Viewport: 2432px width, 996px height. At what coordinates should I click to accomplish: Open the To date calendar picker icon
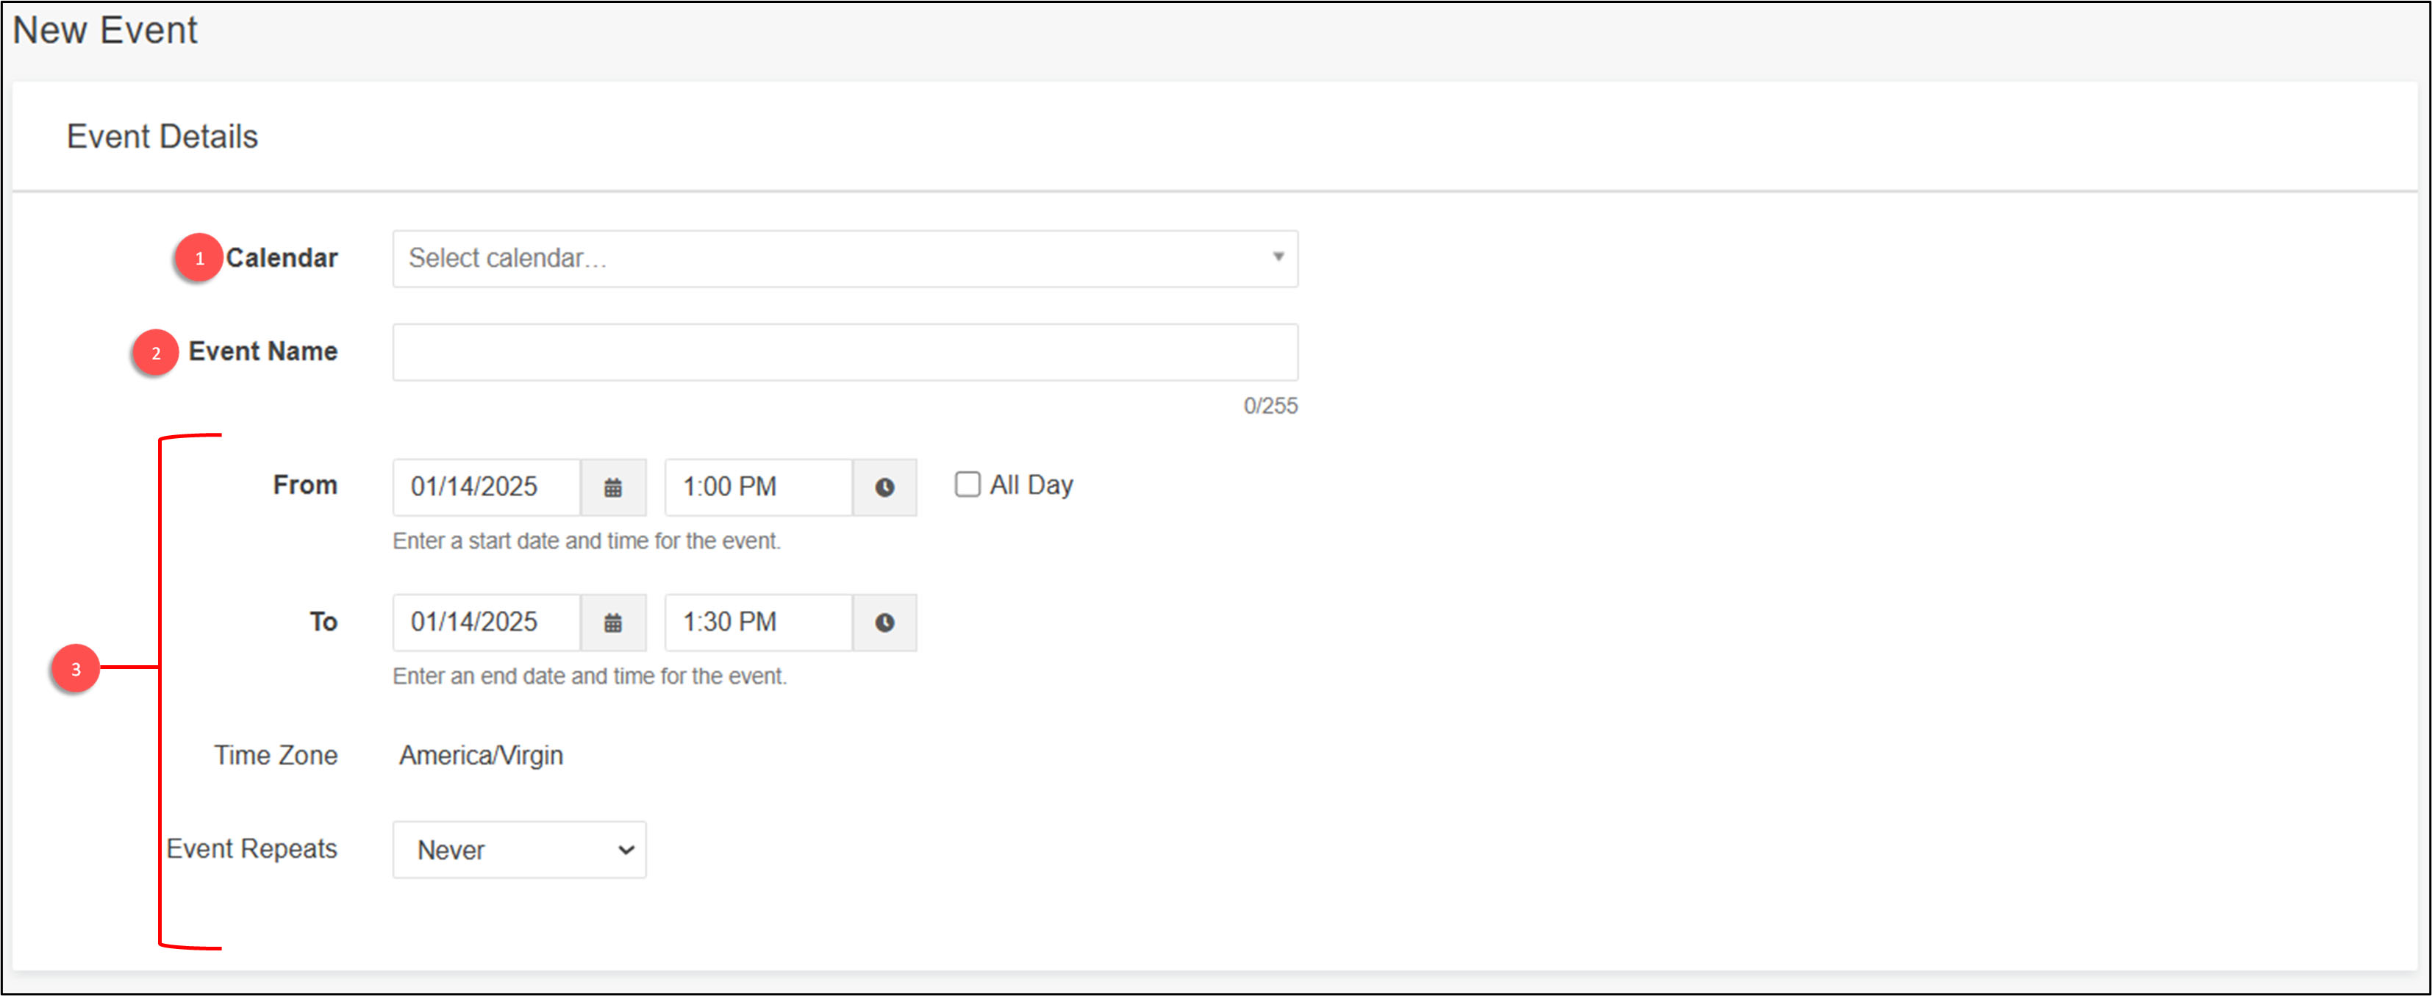coord(612,622)
